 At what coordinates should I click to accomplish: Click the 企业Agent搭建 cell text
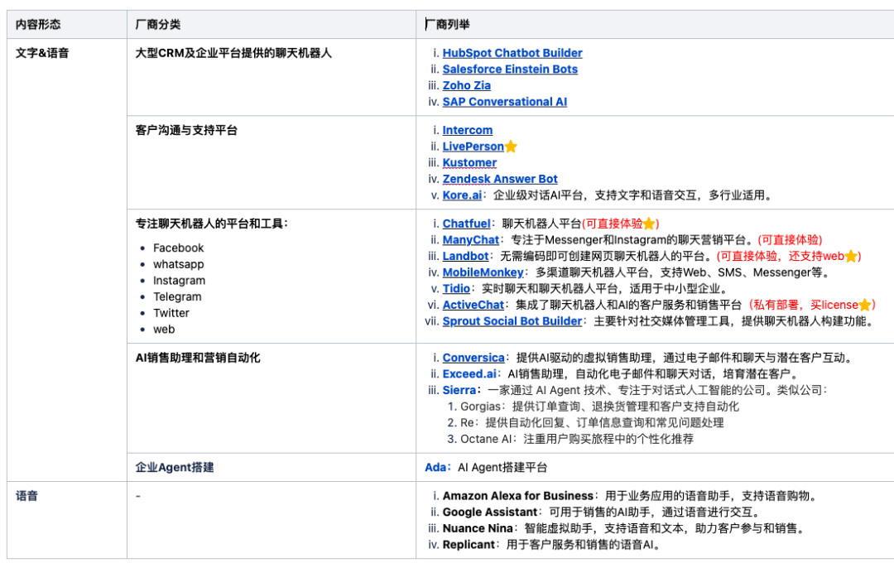pyautogui.click(x=175, y=468)
